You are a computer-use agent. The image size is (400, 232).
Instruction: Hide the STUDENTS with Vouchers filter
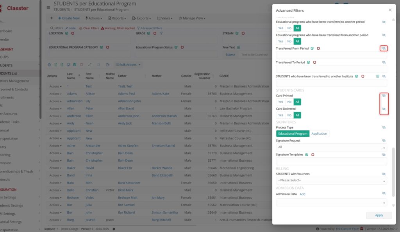(x=384, y=174)
